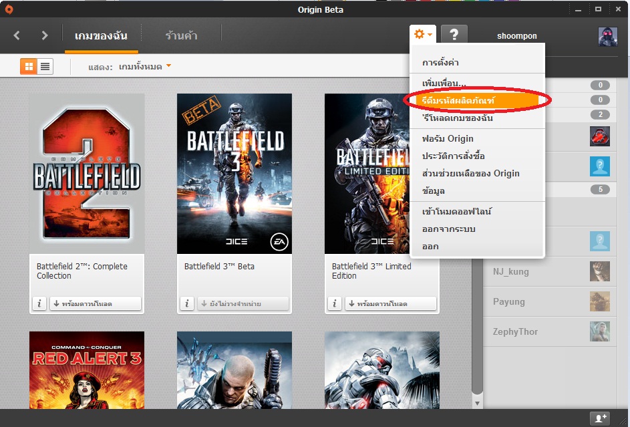Click Battlefield 3™ Limited Edition title
Viewport: 630px width, 427px height.
coord(371,271)
